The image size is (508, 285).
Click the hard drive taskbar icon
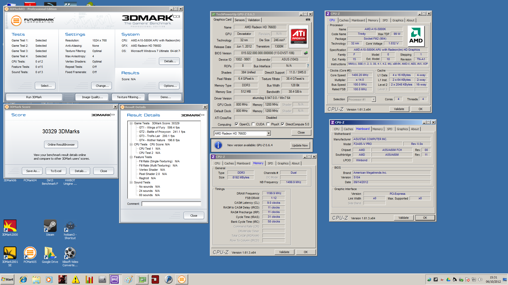102,279
